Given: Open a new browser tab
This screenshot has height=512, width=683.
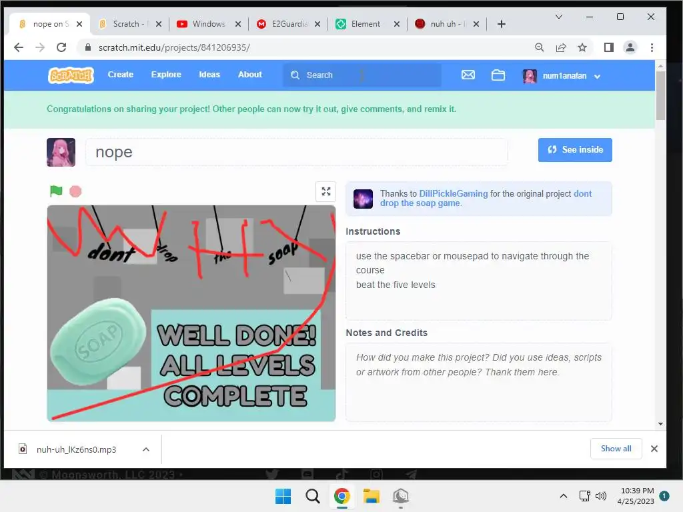Looking at the screenshot, I should tap(502, 24).
